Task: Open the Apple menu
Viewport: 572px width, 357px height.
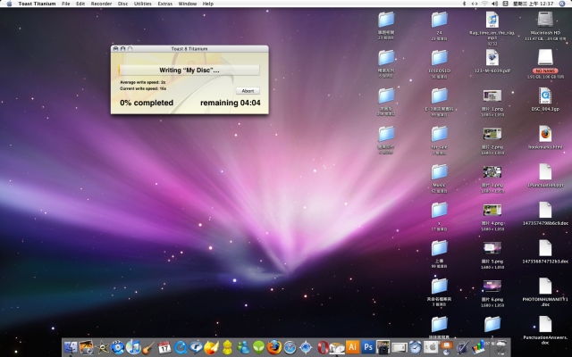Action: pos(9,4)
